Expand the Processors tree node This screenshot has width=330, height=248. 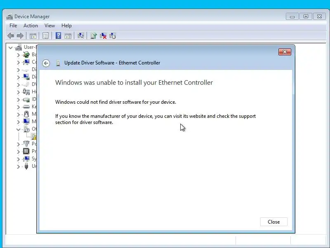(18, 152)
